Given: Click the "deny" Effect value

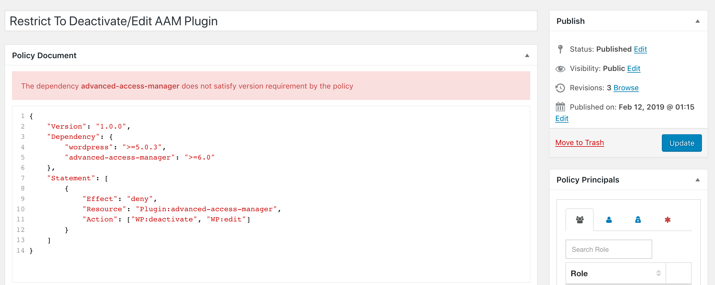Looking at the screenshot, I should [x=140, y=199].
